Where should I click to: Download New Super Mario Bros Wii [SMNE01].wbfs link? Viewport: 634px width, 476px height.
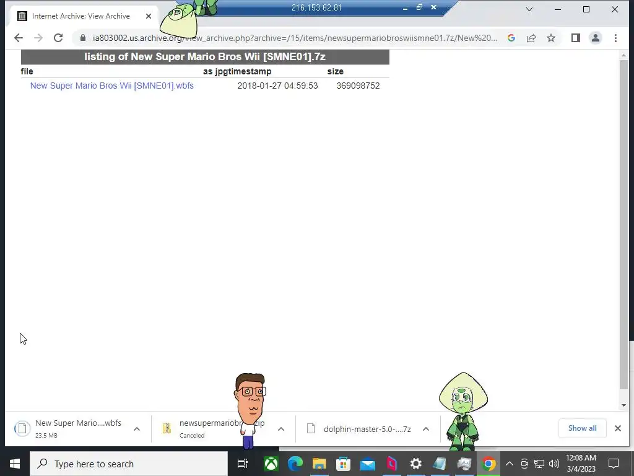(x=111, y=86)
